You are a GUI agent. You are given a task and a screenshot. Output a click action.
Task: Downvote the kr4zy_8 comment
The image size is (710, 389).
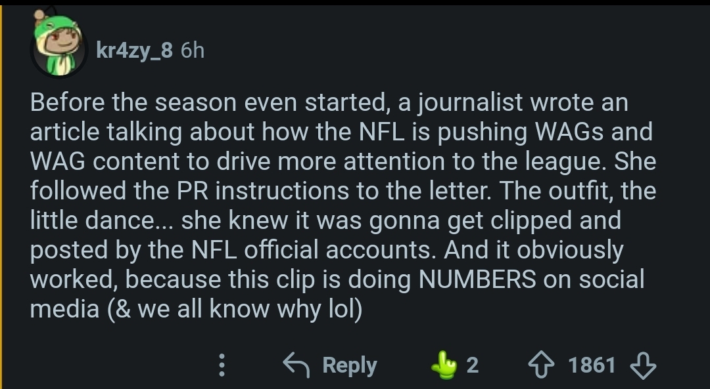[x=644, y=365]
